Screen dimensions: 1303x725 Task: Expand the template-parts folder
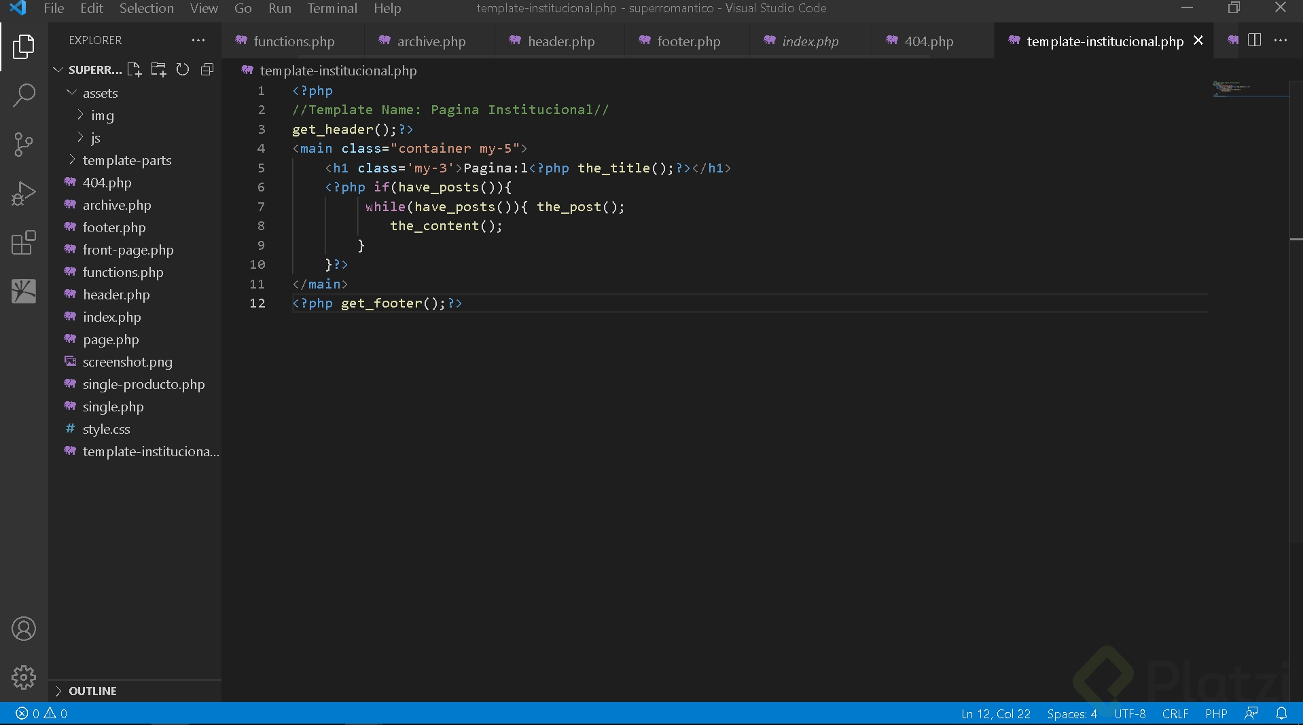pyautogui.click(x=126, y=160)
